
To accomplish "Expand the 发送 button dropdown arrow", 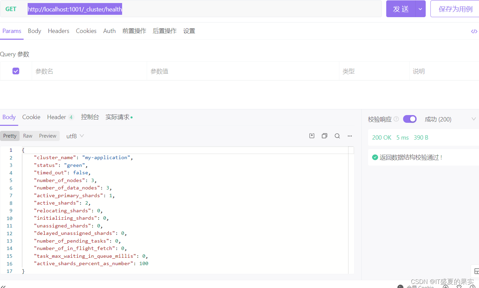I will point(420,9).
